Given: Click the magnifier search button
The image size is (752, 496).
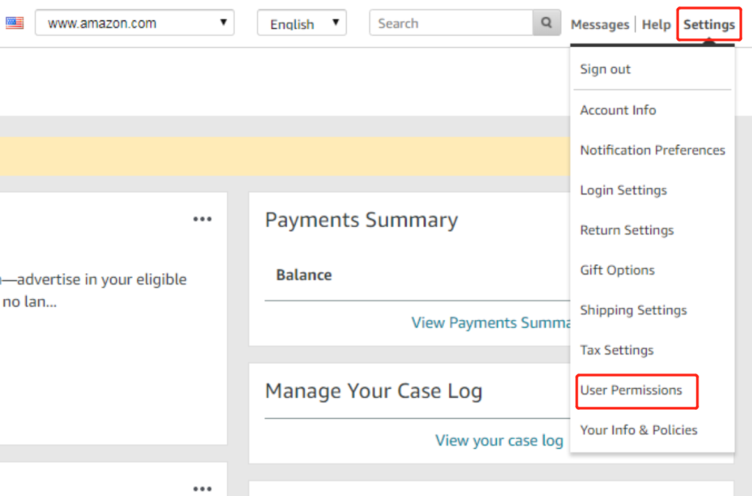Looking at the screenshot, I should click(x=546, y=22).
